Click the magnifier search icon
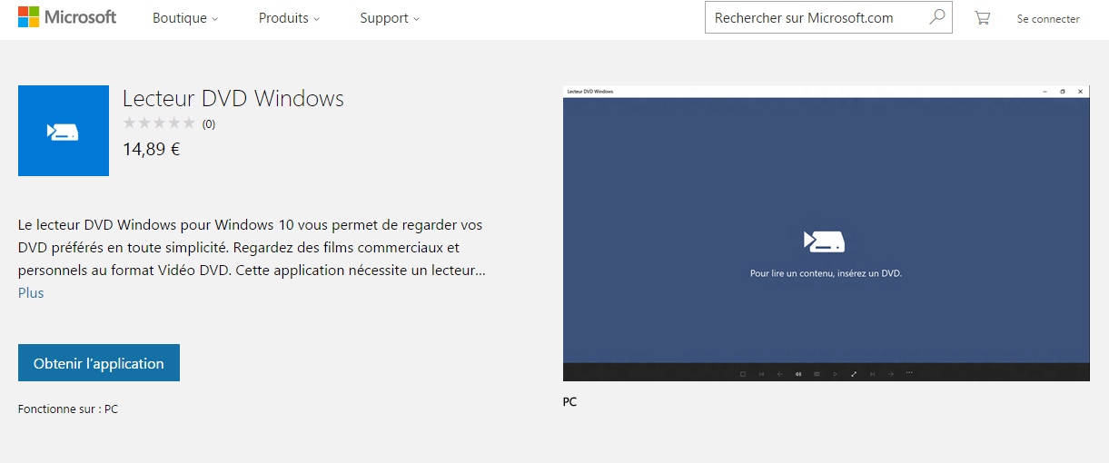Image resolution: width=1109 pixels, height=463 pixels. (x=936, y=17)
